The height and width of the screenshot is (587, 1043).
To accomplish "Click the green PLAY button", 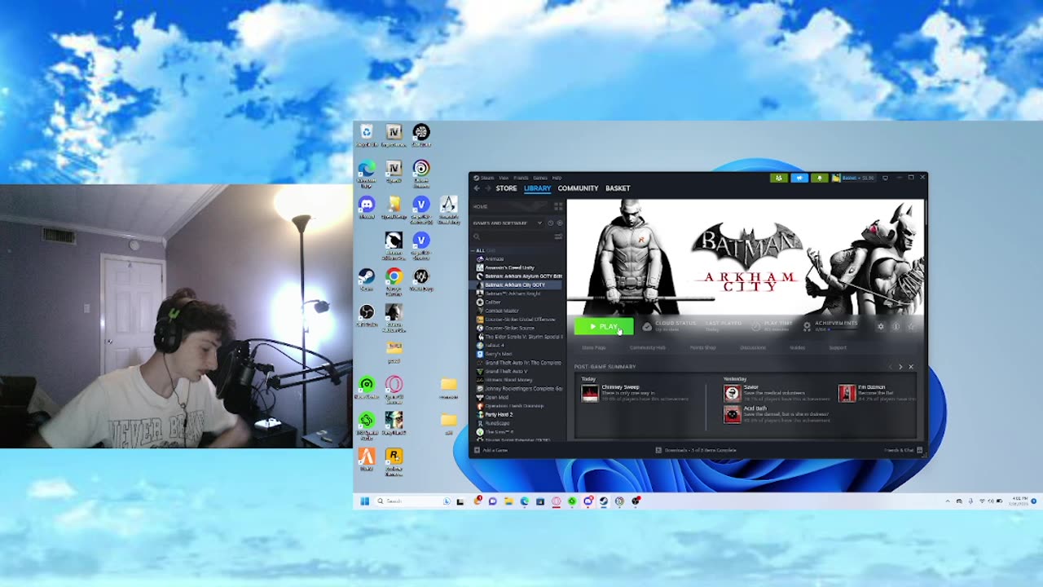I will click(x=604, y=327).
